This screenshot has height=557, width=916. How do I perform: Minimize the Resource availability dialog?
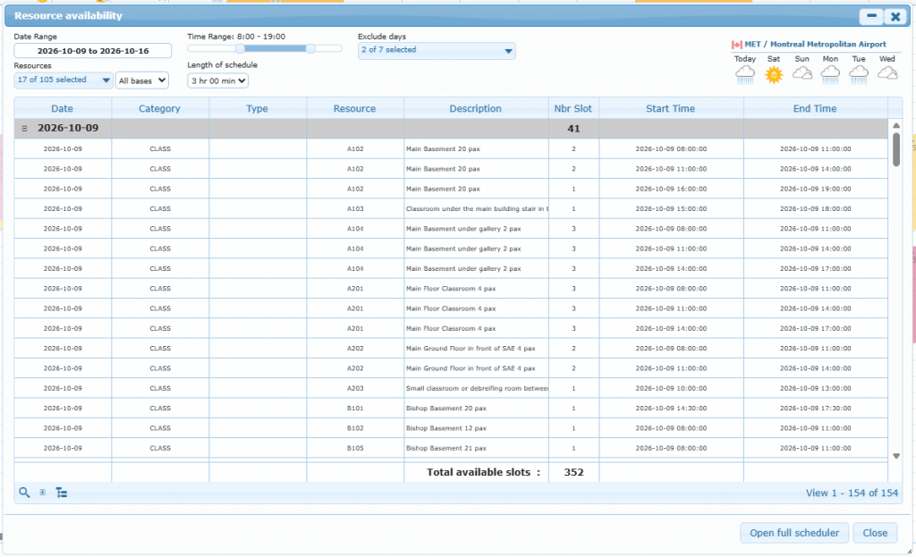871,16
